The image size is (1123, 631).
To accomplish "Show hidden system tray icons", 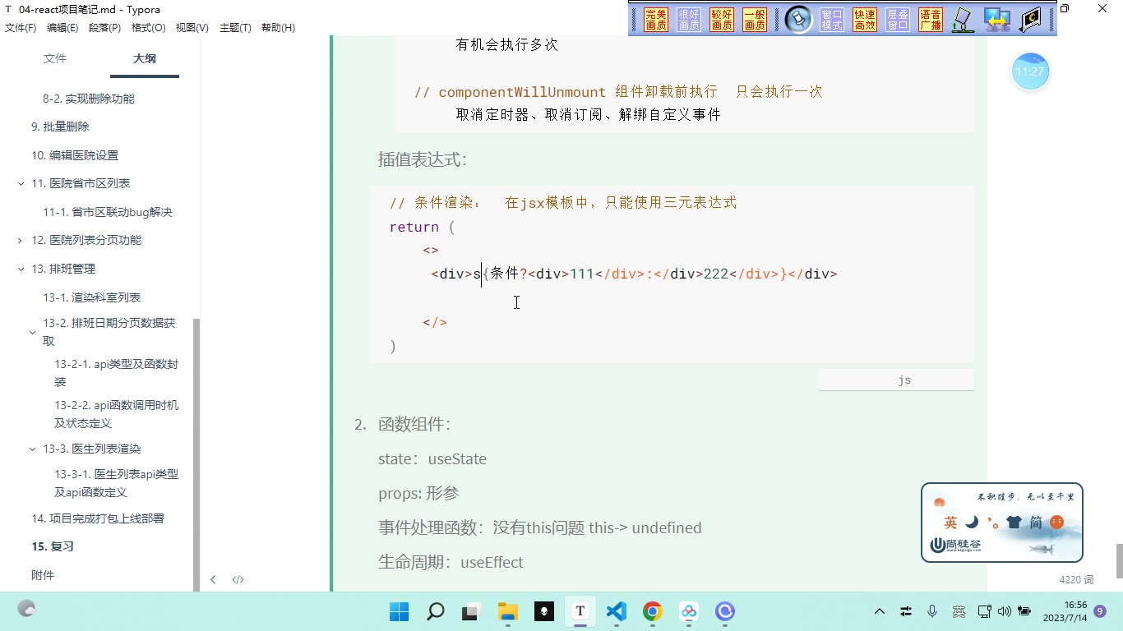I will coord(880,611).
